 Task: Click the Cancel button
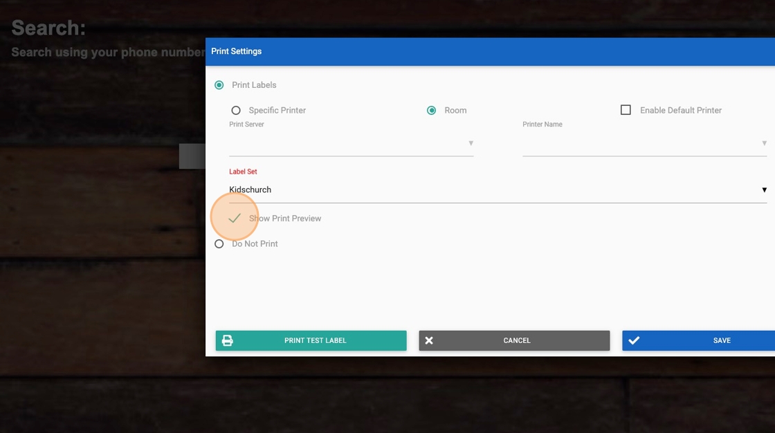pos(514,340)
